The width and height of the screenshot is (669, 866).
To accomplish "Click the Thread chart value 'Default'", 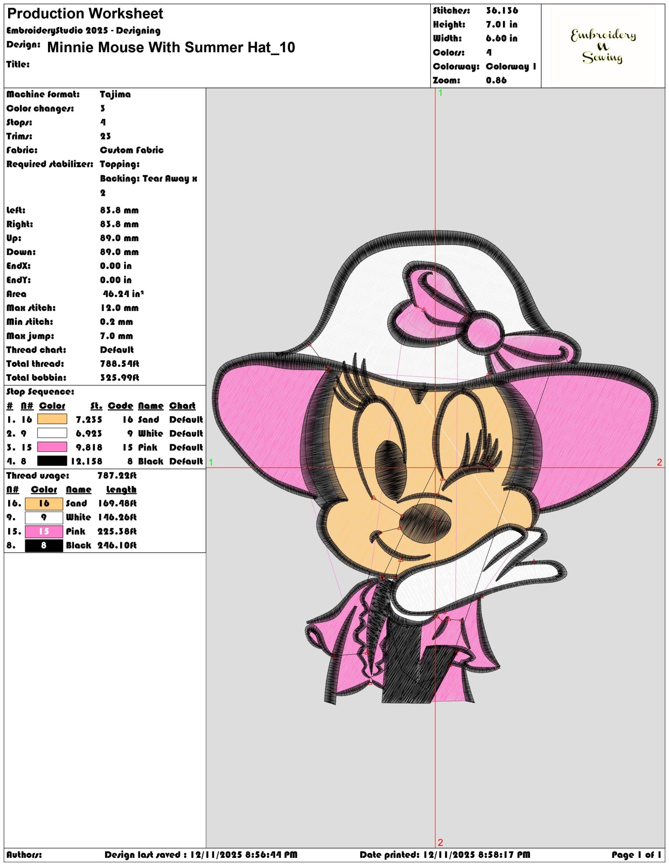I will (117, 350).
